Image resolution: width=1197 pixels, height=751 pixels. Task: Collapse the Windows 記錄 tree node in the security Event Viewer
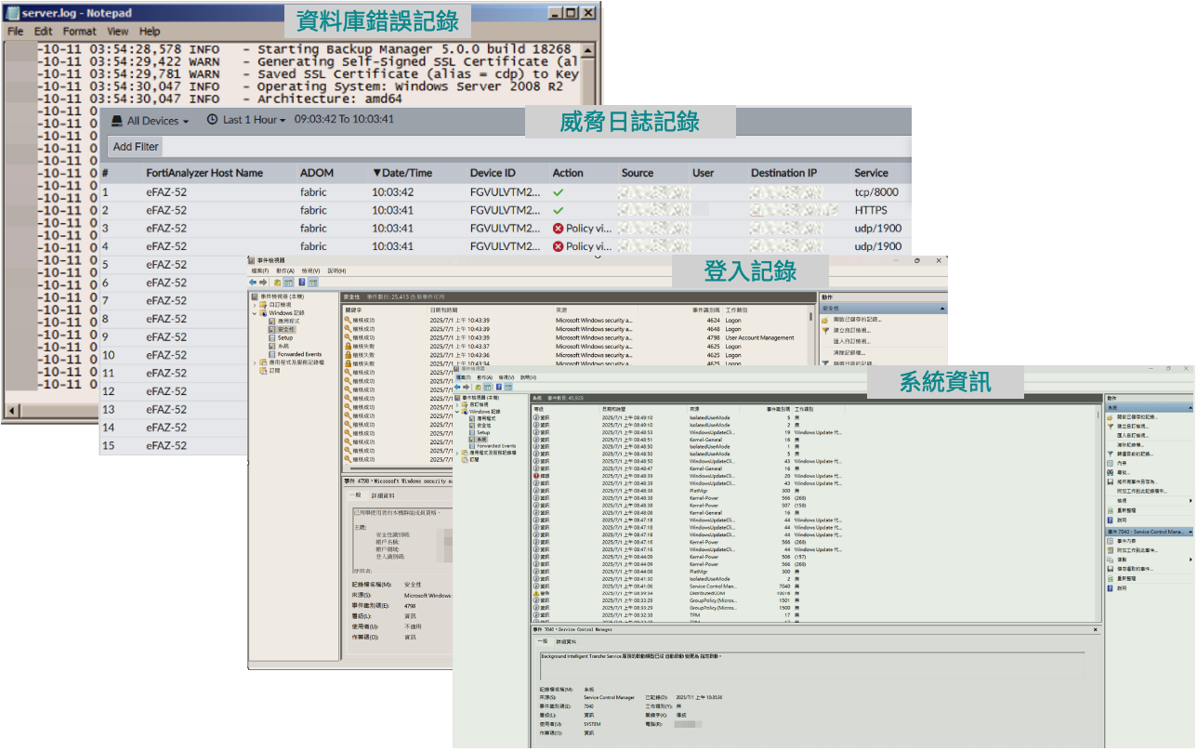pyautogui.click(x=254, y=313)
